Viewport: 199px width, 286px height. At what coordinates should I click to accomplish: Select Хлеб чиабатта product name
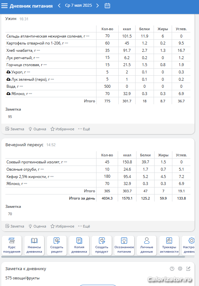(x=21, y=51)
